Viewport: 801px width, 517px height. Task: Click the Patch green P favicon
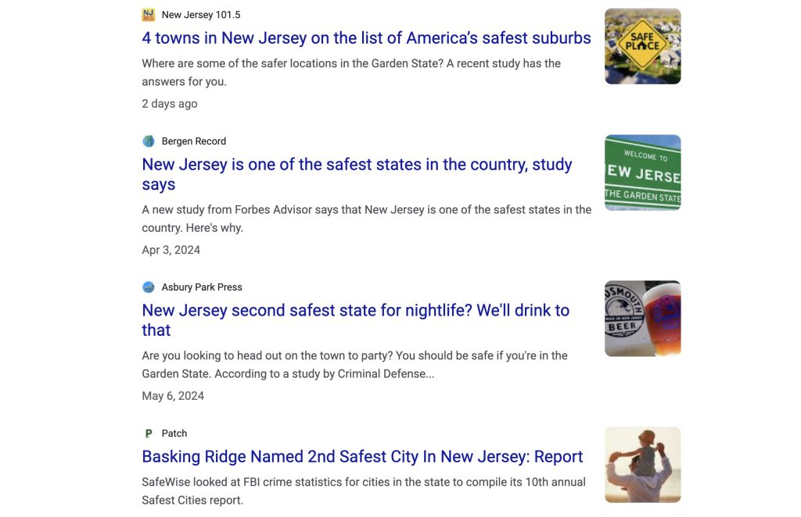(x=149, y=433)
